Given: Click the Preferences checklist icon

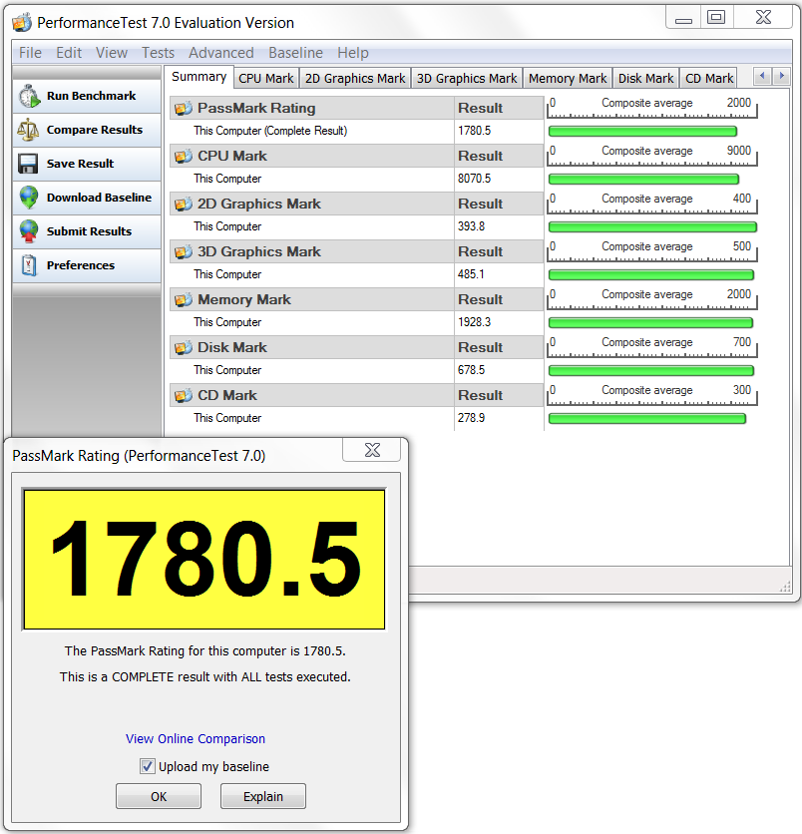Looking at the screenshot, I should click(x=29, y=265).
